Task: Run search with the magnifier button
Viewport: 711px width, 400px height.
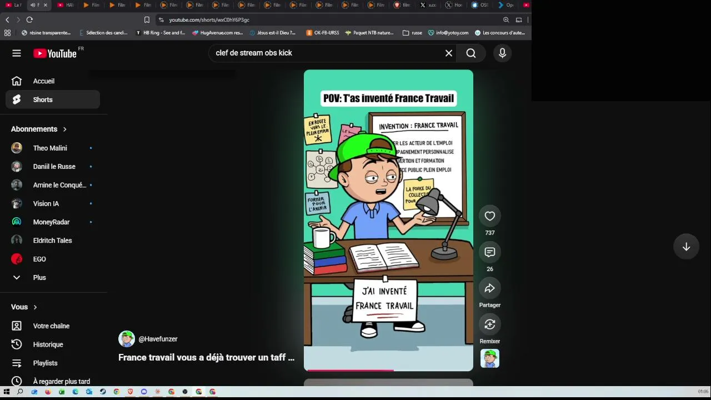Action: click(471, 53)
